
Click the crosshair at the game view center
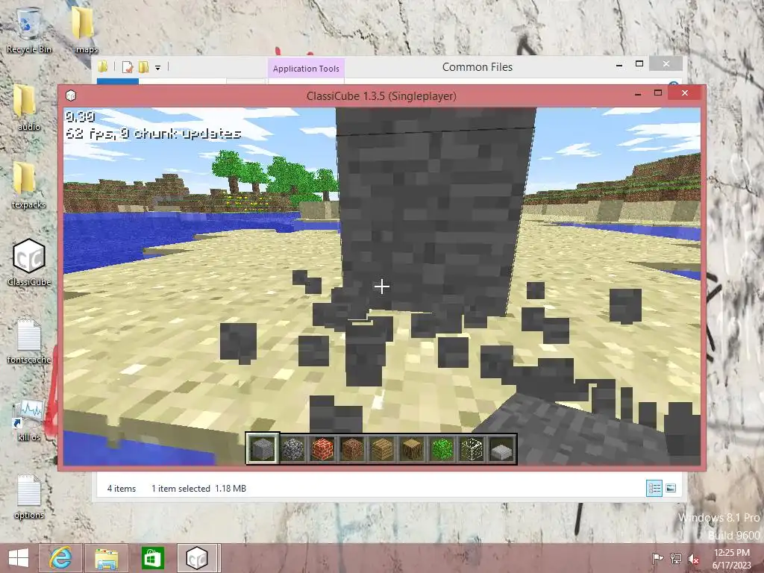381,286
